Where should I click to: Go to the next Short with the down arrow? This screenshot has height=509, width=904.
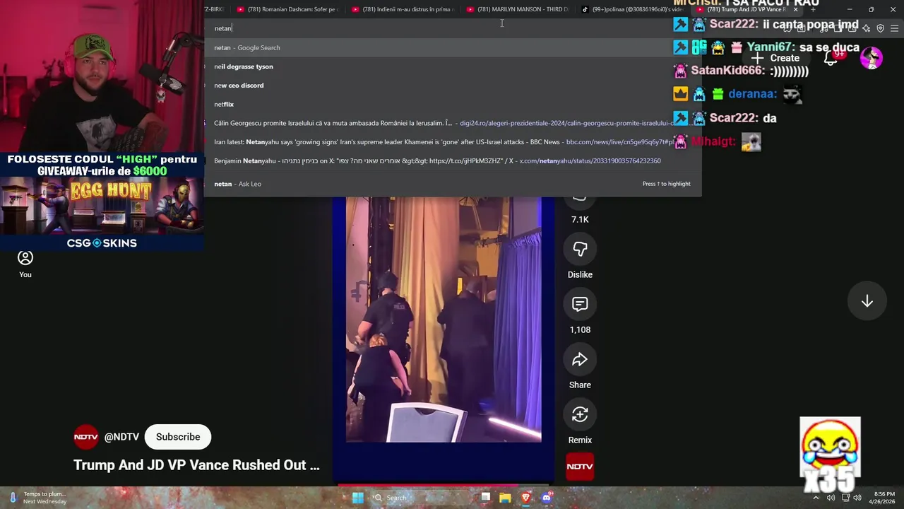click(x=867, y=301)
